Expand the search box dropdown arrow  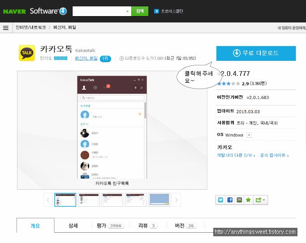click(x=127, y=11)
